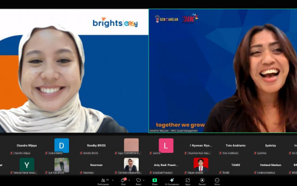297x186 pixels.
Task: Click the participant count next to Participants icon
Action: (x=108, y=180)
